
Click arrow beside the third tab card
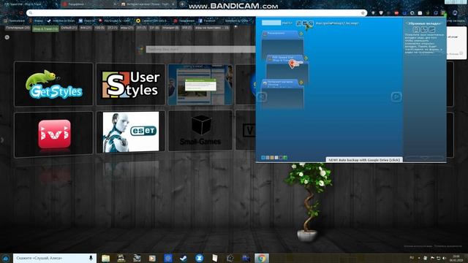tap(301, 83)
